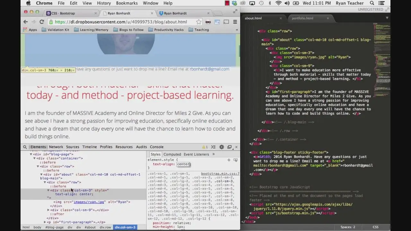Show more Styles sidebar tabs chevron
411x231 pixels.
coord(214,154)
